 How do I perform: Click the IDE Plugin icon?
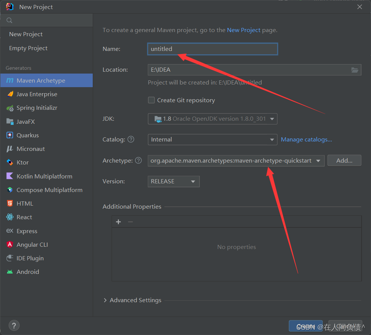pyautogui.click(x=10, y=258)
